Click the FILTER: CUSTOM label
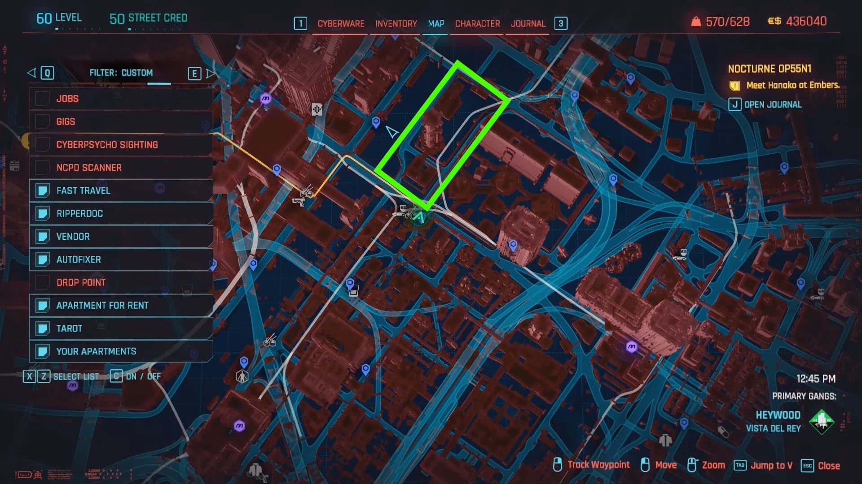The height and width of the screenshot is (484, 862). point(121,73)
